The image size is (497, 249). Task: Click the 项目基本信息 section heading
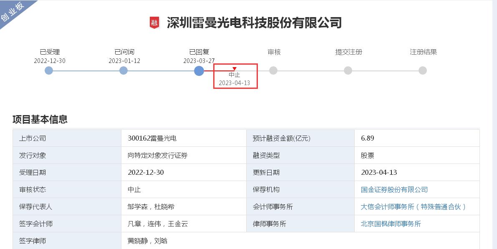pos(40,119)
